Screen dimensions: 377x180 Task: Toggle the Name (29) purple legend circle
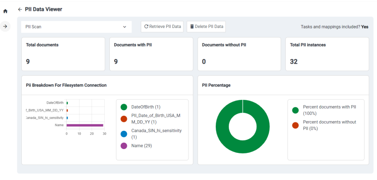124,146
